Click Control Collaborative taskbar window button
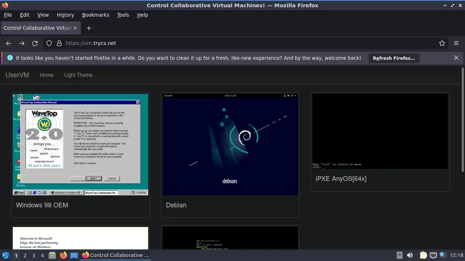Viewport: 465px width, 261px height. pos(116,255)
